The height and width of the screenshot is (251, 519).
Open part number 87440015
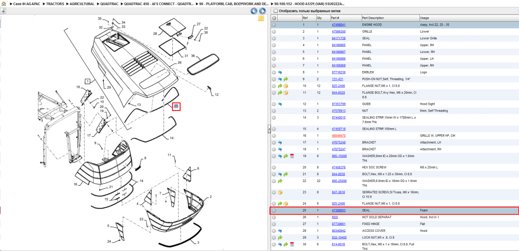[338, 117]
